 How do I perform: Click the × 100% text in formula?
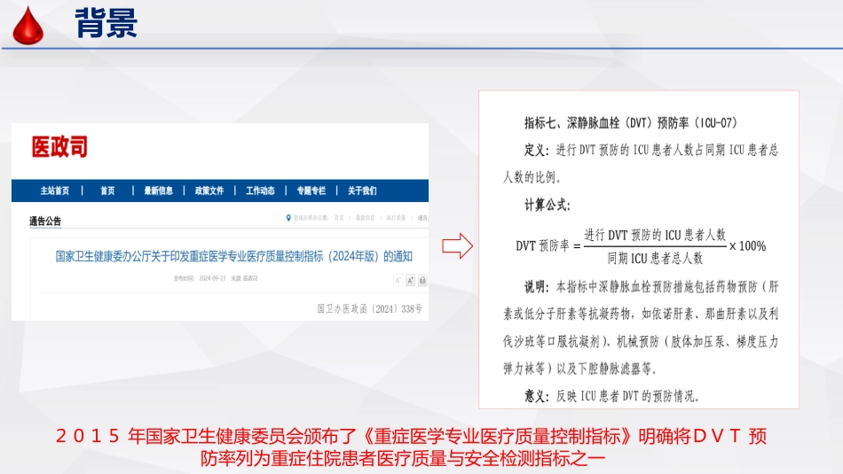pyautogui.click(x=747, y=246)
